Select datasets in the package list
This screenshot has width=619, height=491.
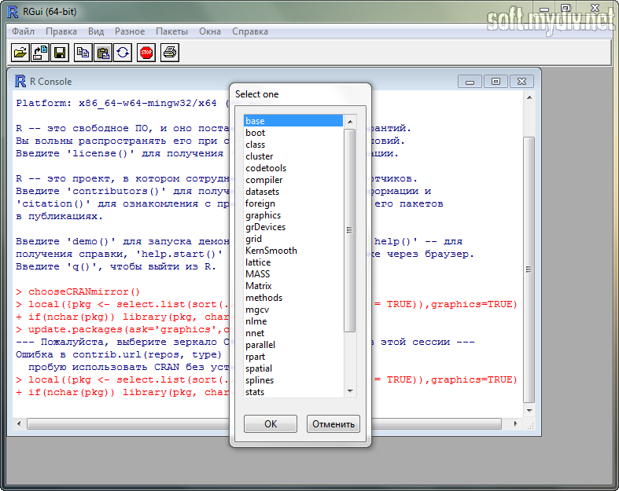293,192
